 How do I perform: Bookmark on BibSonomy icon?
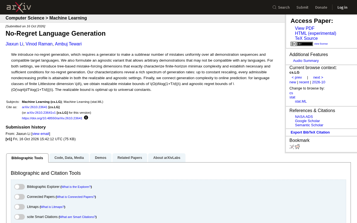[292, 147]
